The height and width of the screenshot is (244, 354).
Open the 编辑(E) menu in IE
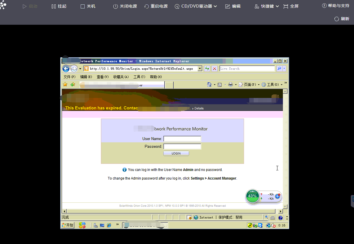tap(86, 77)
